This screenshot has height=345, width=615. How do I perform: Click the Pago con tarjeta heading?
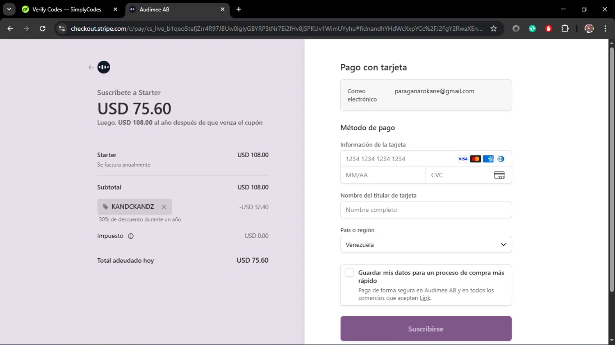pos(374,67)
